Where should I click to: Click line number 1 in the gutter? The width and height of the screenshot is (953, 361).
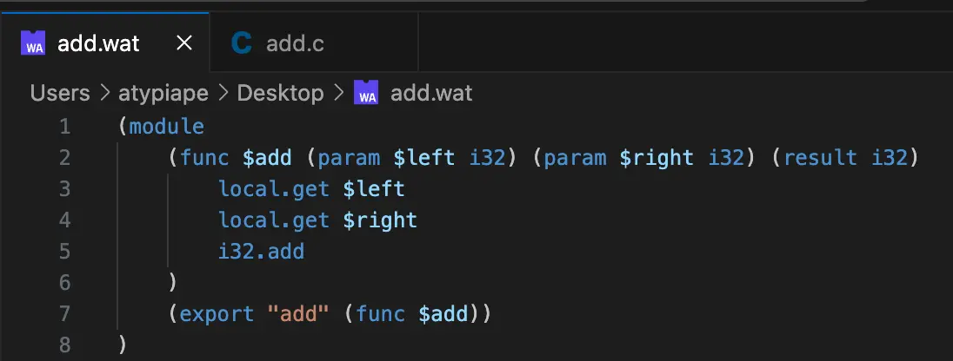click(65, 127)
